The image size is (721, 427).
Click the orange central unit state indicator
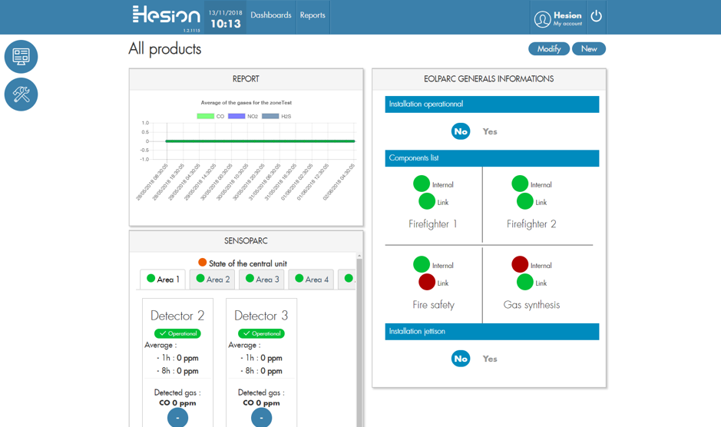(202, 263)
